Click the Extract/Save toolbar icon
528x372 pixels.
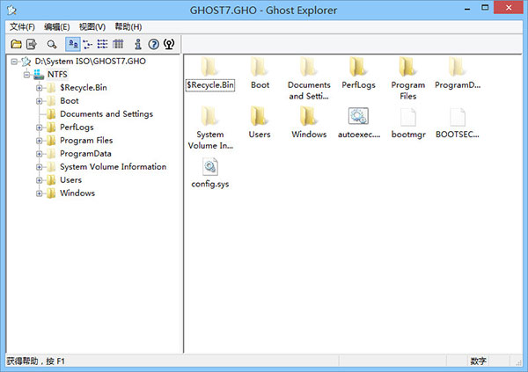point(32,44)
